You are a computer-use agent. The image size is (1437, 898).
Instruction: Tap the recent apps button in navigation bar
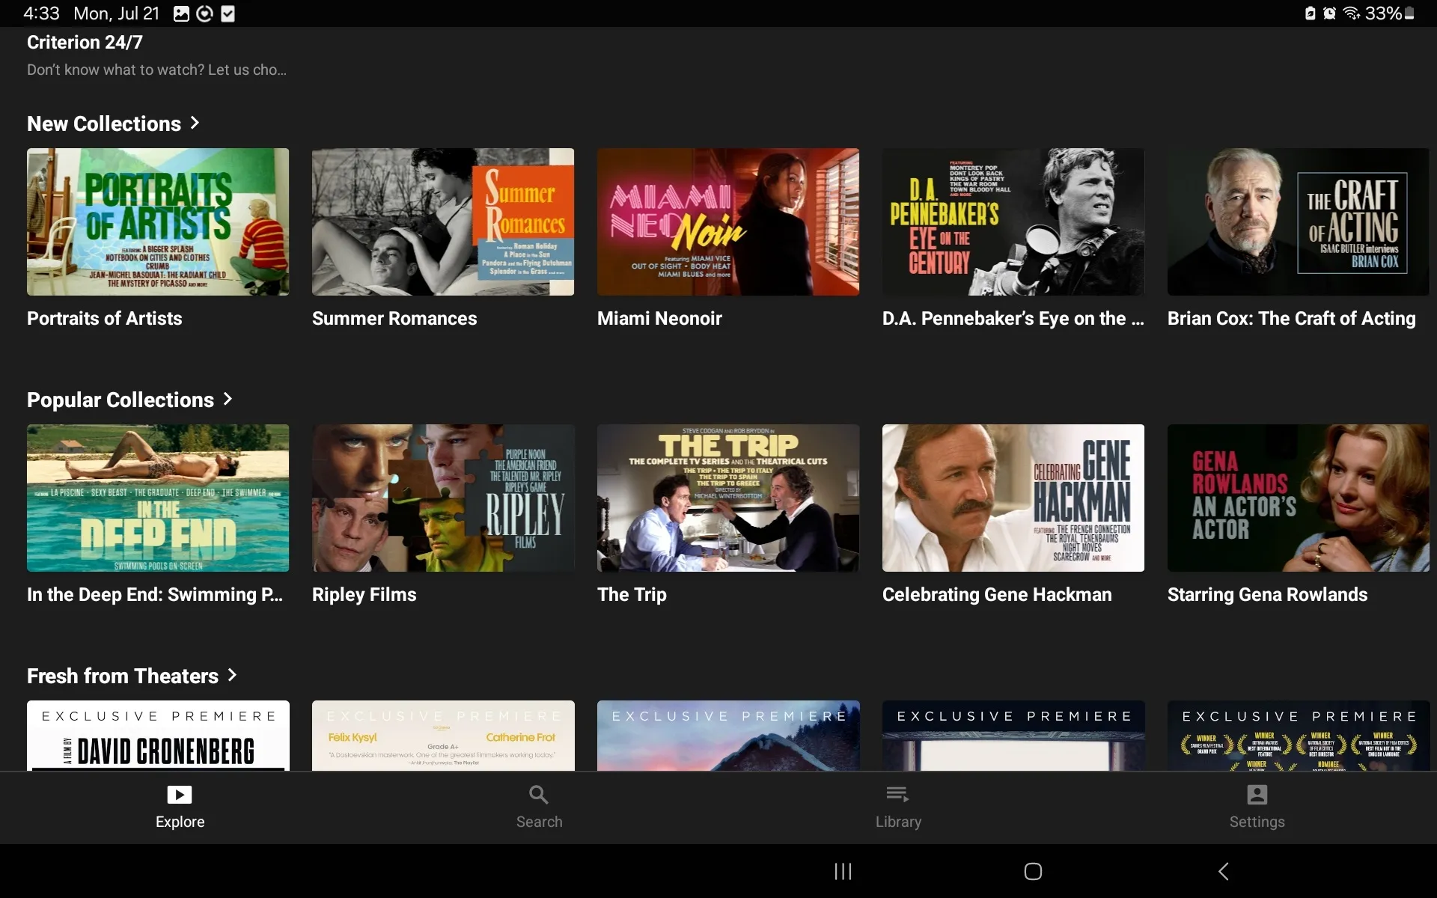(841, 870)
